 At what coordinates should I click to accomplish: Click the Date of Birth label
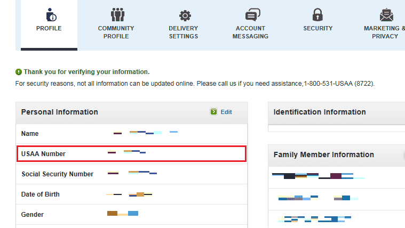coord(41,194)
